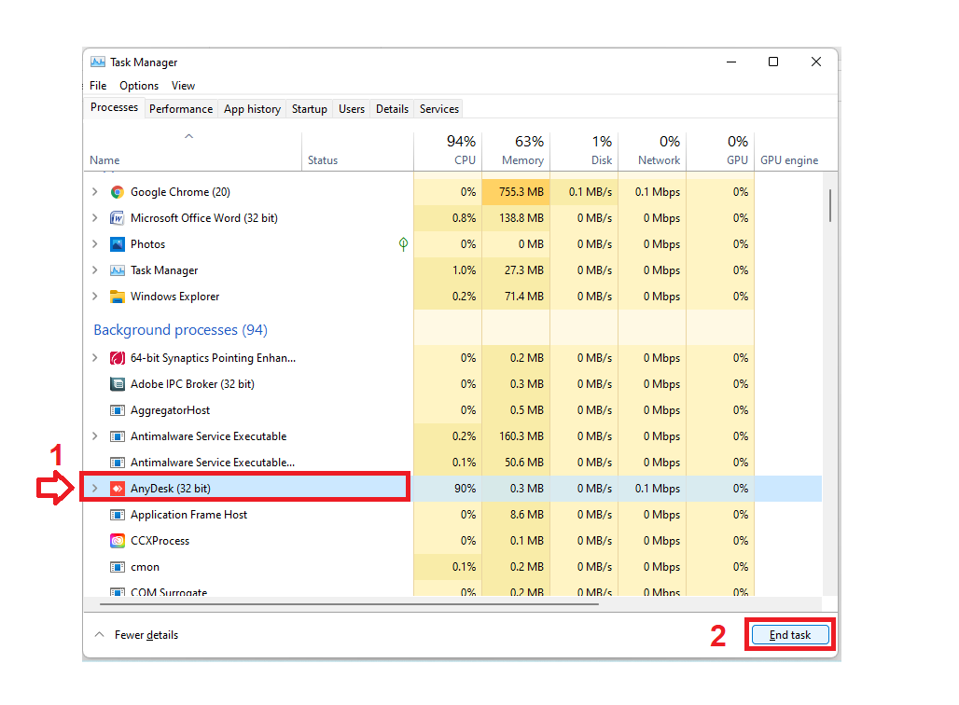Expand the Google Chrome process group
The width and height of the screenshot is (959, 705).
tap(95, 192)
